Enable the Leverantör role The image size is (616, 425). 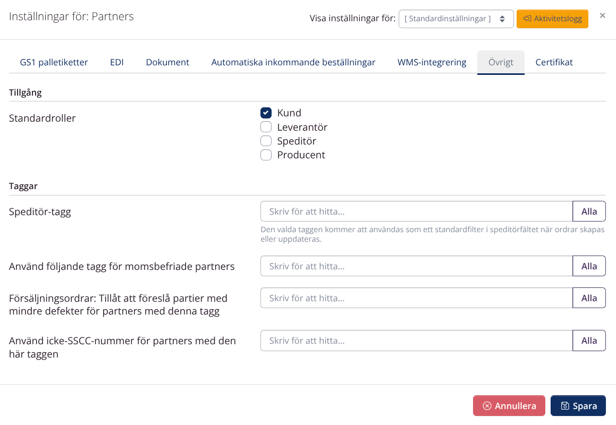(x=266, y=126)
